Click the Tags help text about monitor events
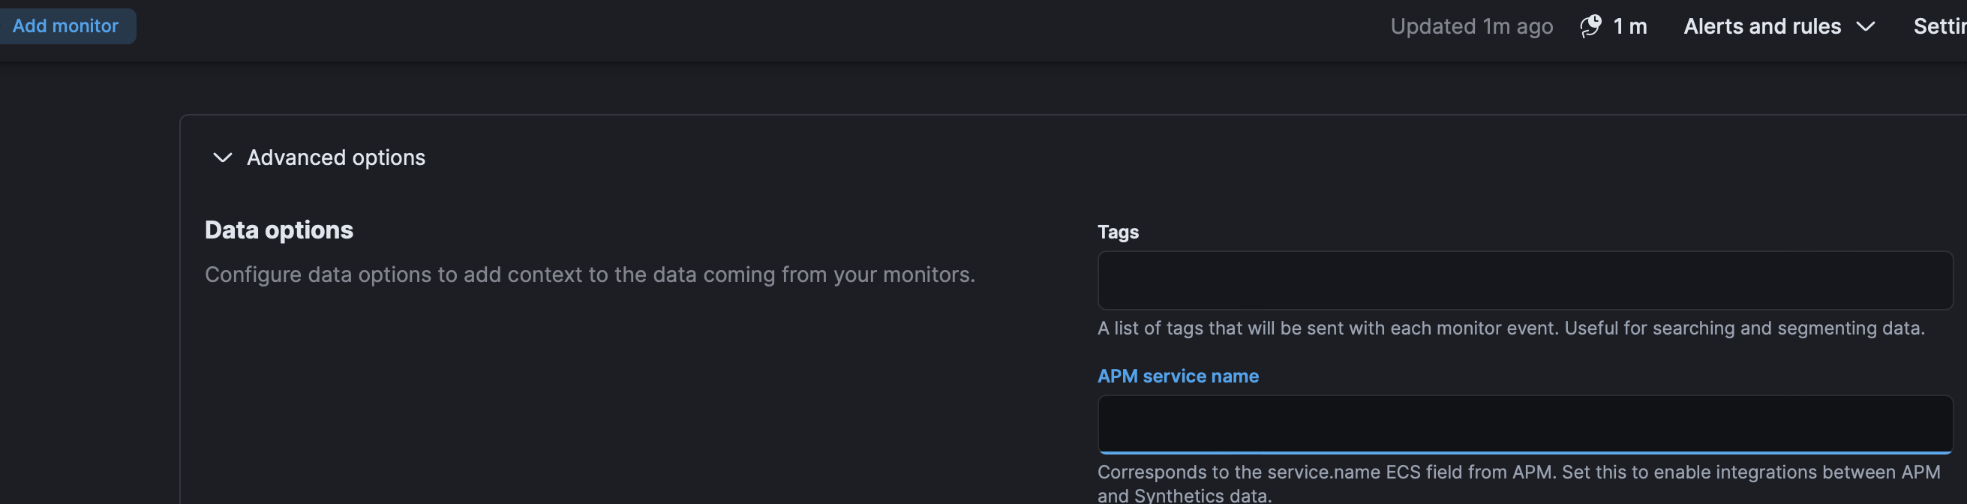 [1509, 328]
